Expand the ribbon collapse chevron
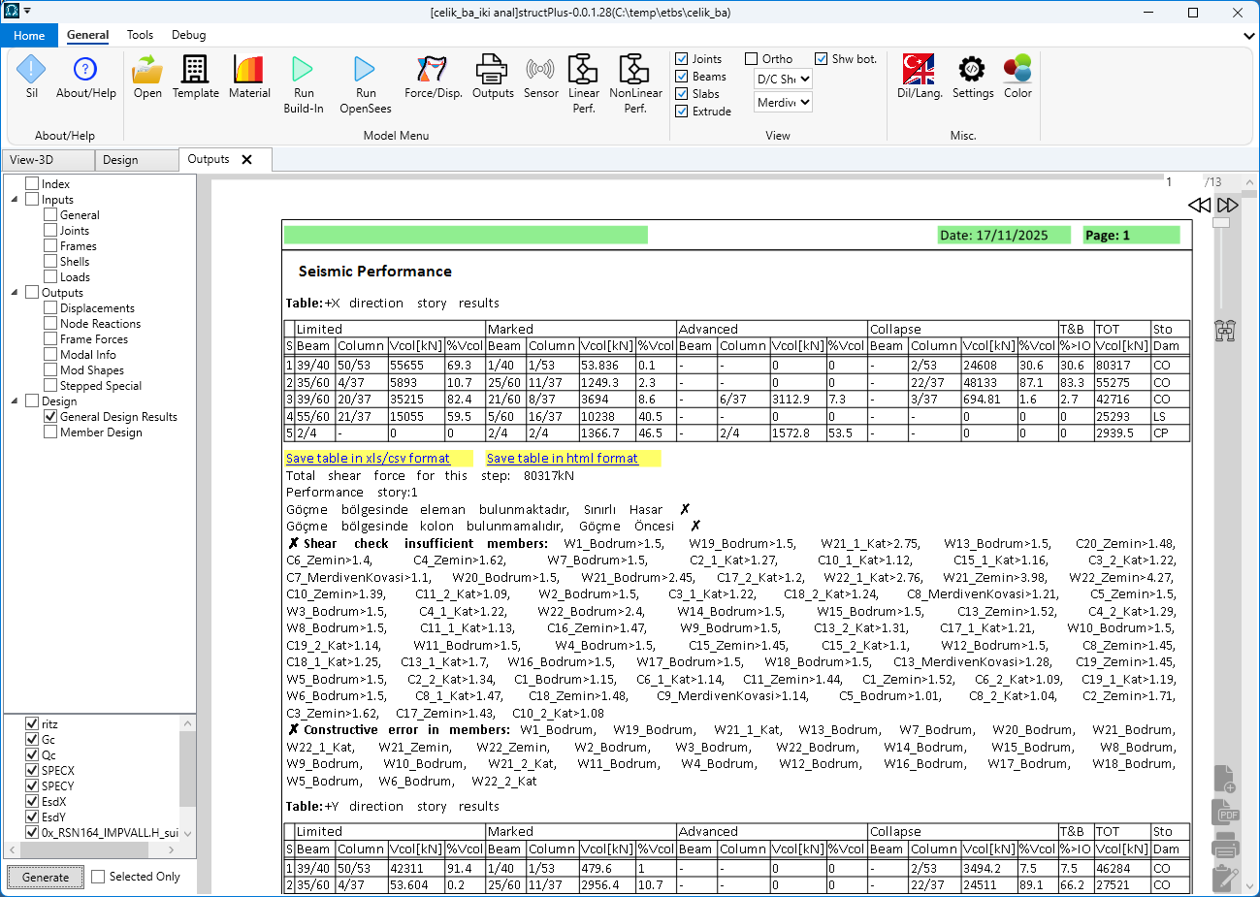This screenshot has width=1260, height=897. pyautogui.click(x=1249, y=36)
